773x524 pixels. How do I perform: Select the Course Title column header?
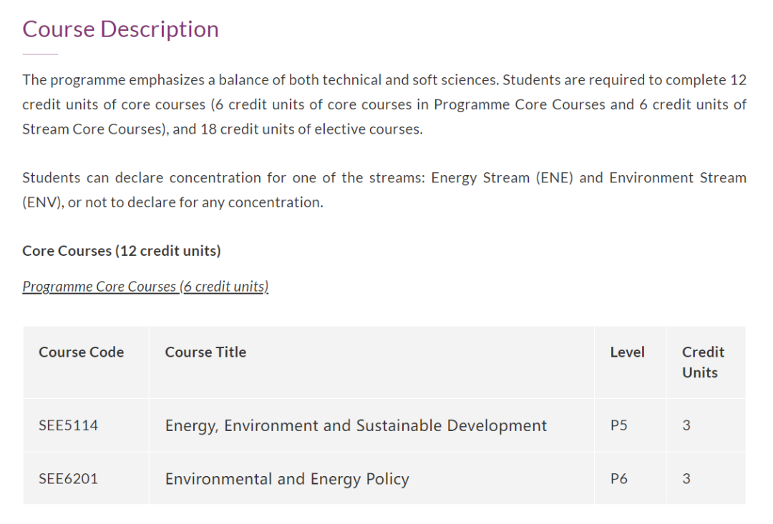pyautogui.click(x=205, y=352)
